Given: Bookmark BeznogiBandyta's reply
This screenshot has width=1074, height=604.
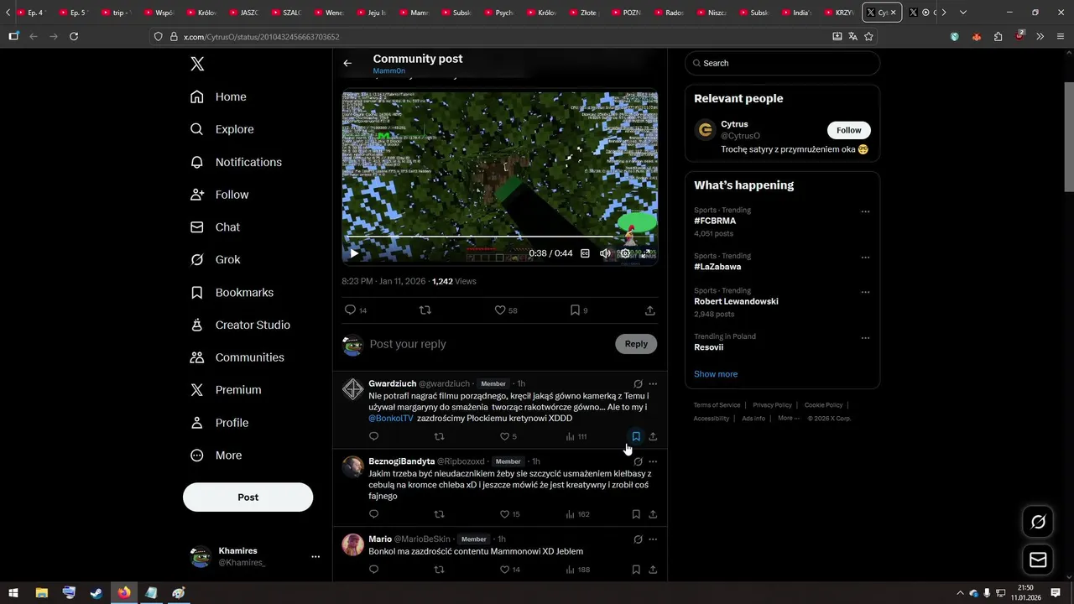Looking at the screenshot, I should (636, 514).
